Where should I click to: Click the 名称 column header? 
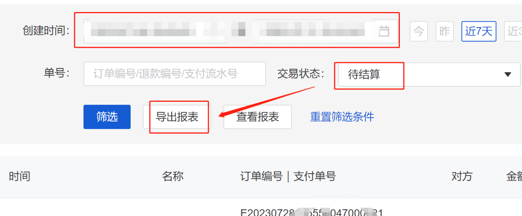point(173,176)
